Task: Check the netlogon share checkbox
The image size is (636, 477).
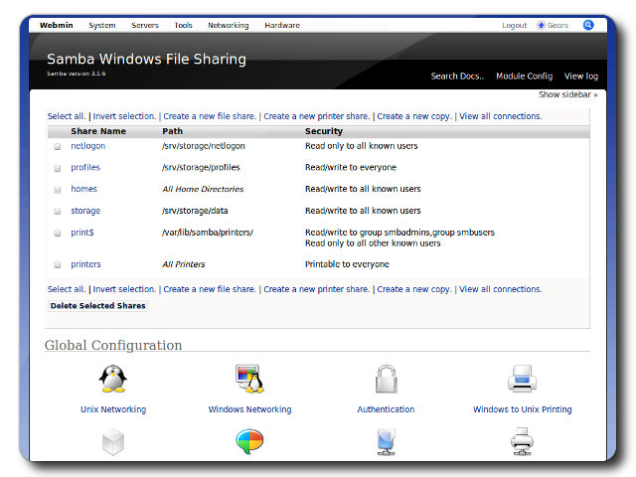Action: (58, 146)
